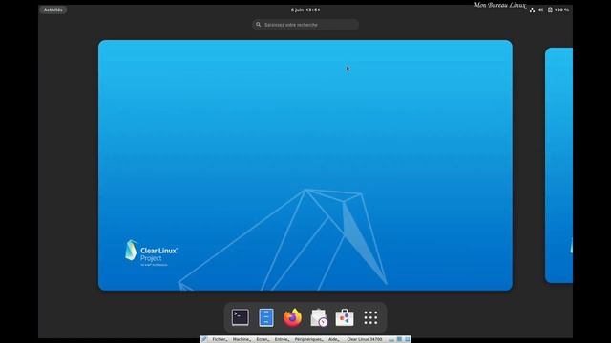Viewport: 611px width, 343px height.
Task: Open the Fichier menu of VirtualBox bar
Action: [220, 339]
